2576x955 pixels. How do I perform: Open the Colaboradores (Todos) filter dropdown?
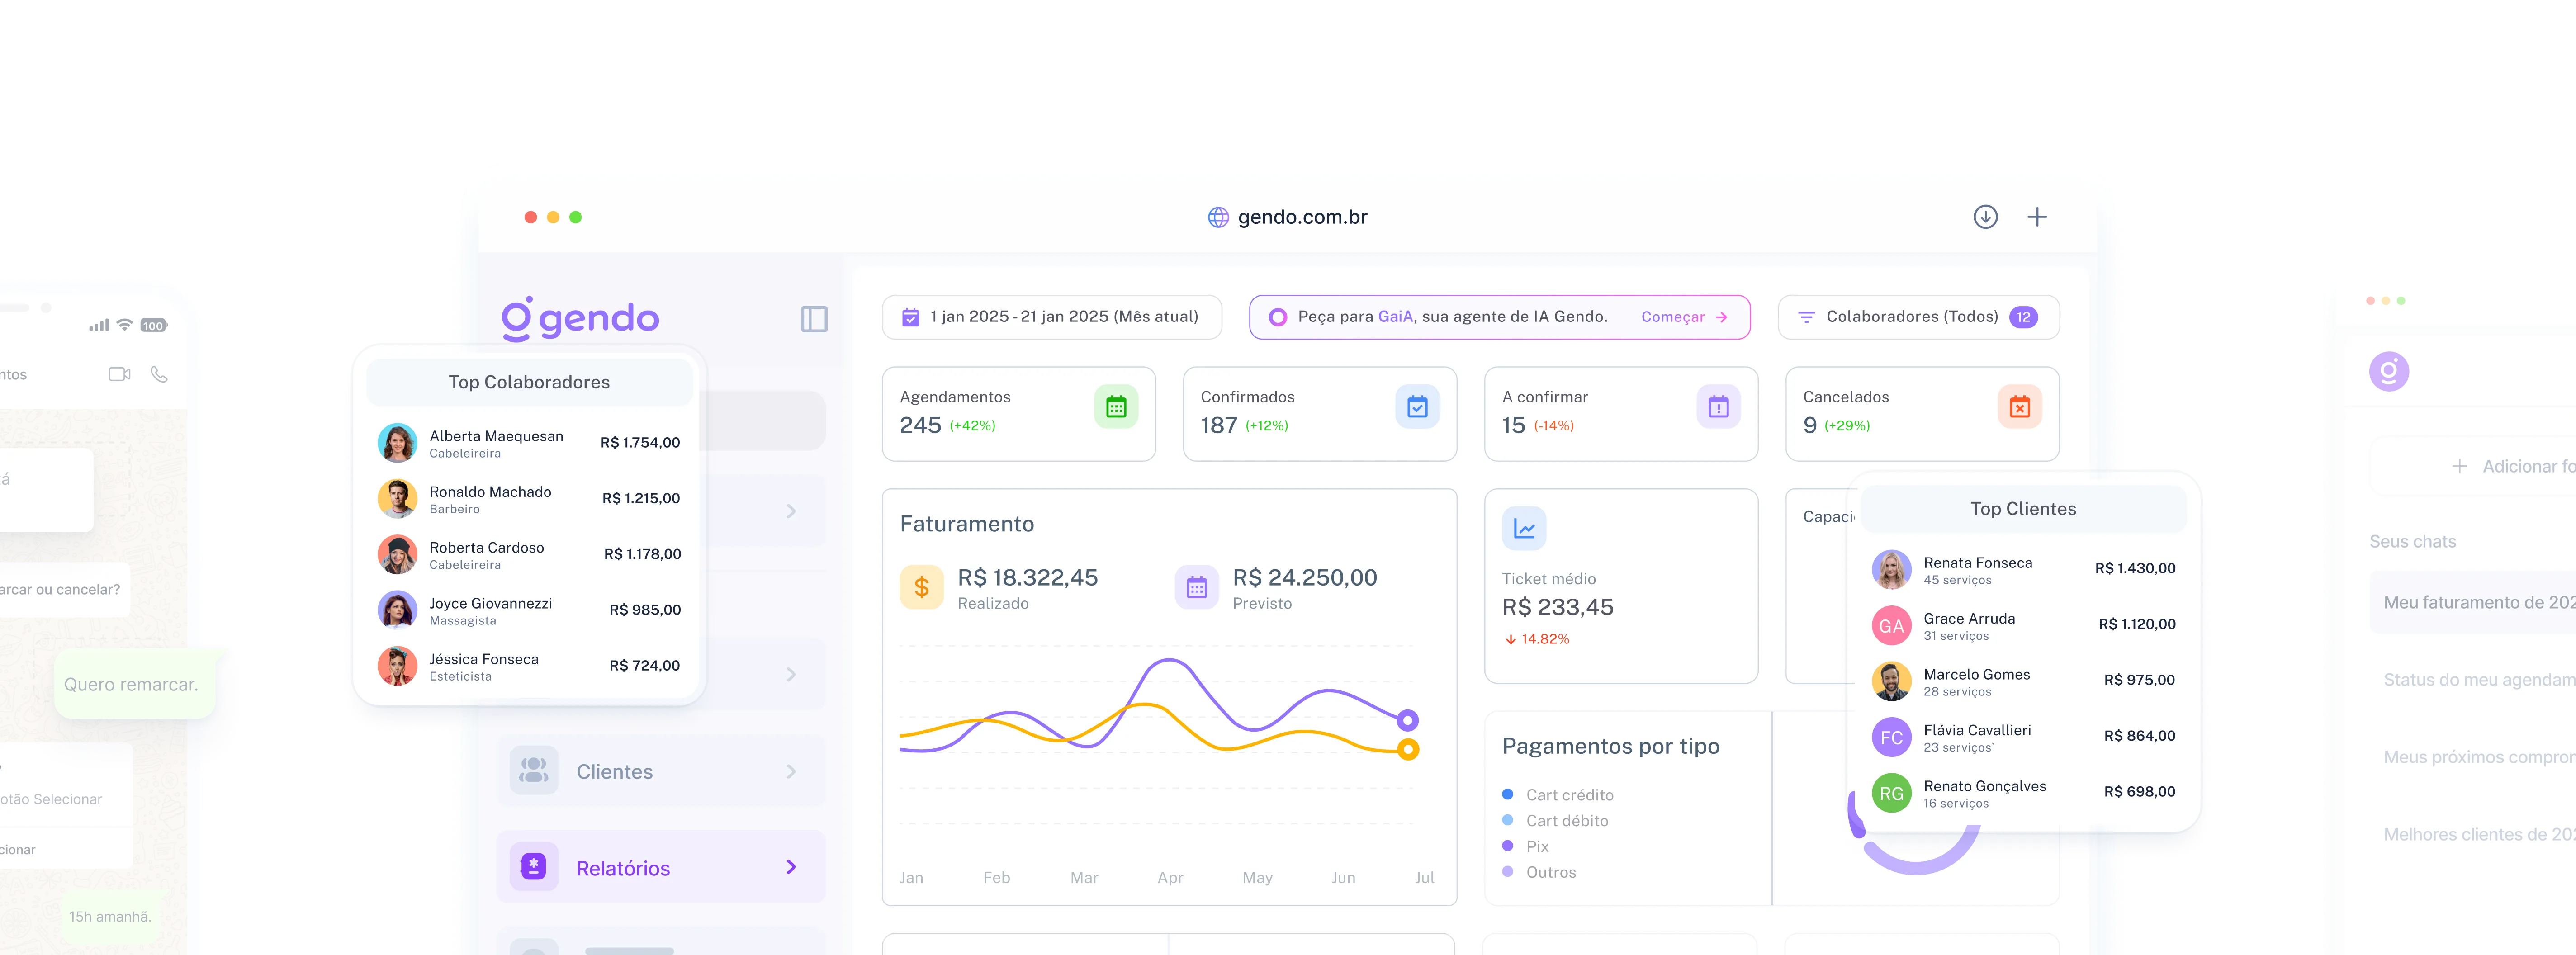(1918, 317)
